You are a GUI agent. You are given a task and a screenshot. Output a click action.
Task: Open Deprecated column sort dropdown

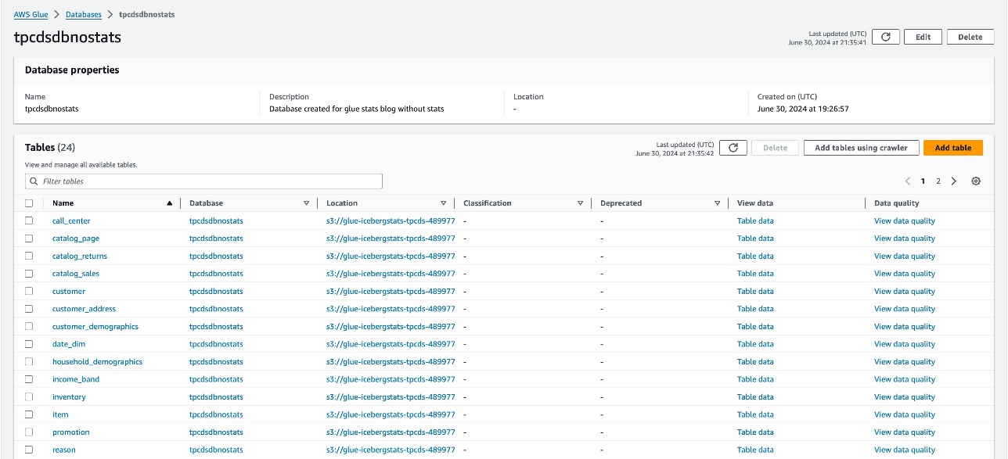(x=717, y=203)
